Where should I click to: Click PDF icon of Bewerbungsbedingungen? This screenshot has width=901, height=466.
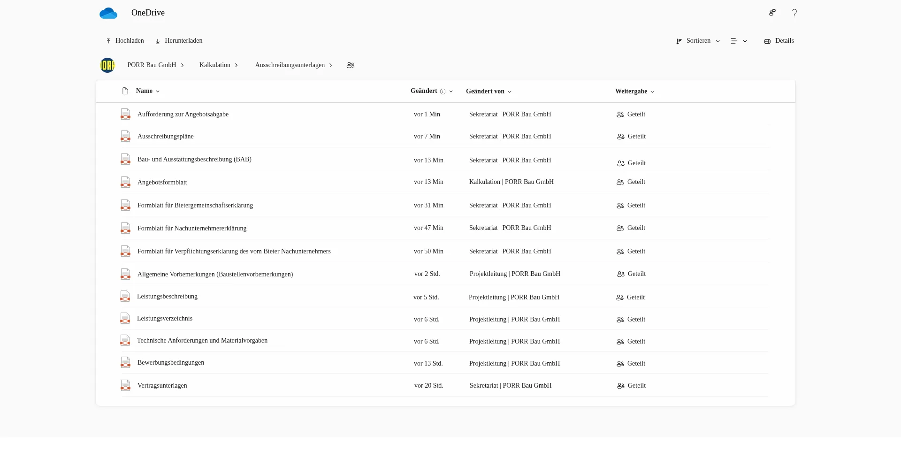click(125, 362)
